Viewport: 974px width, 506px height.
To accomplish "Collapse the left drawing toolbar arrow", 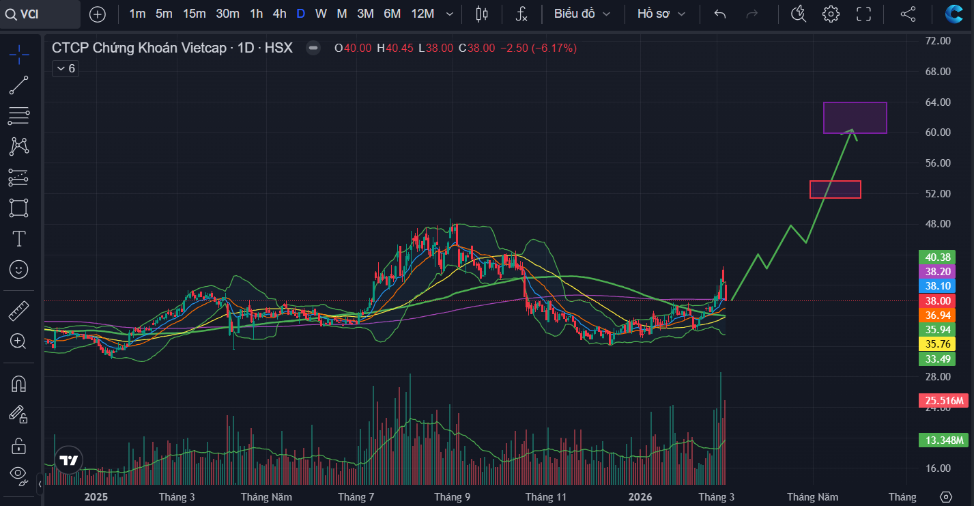I will (x=40, y=484).
